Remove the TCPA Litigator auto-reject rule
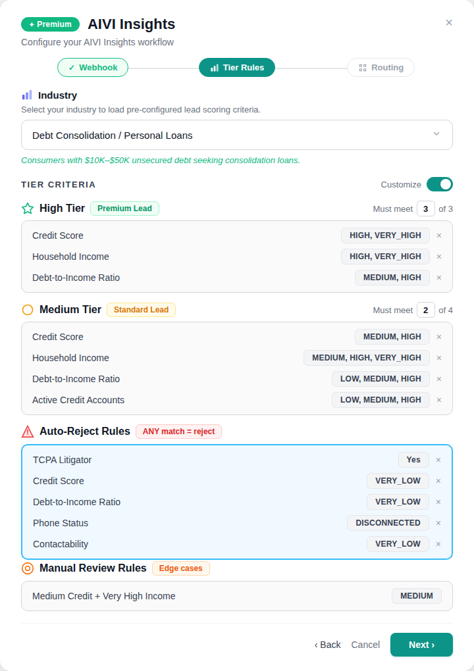 click(438, 460)
